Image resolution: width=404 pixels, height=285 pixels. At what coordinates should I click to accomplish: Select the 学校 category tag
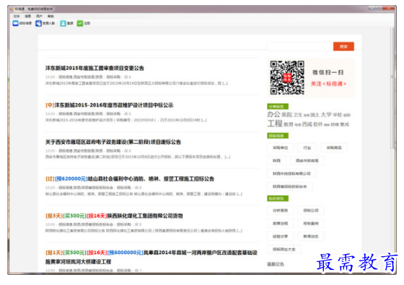(338, 115)
